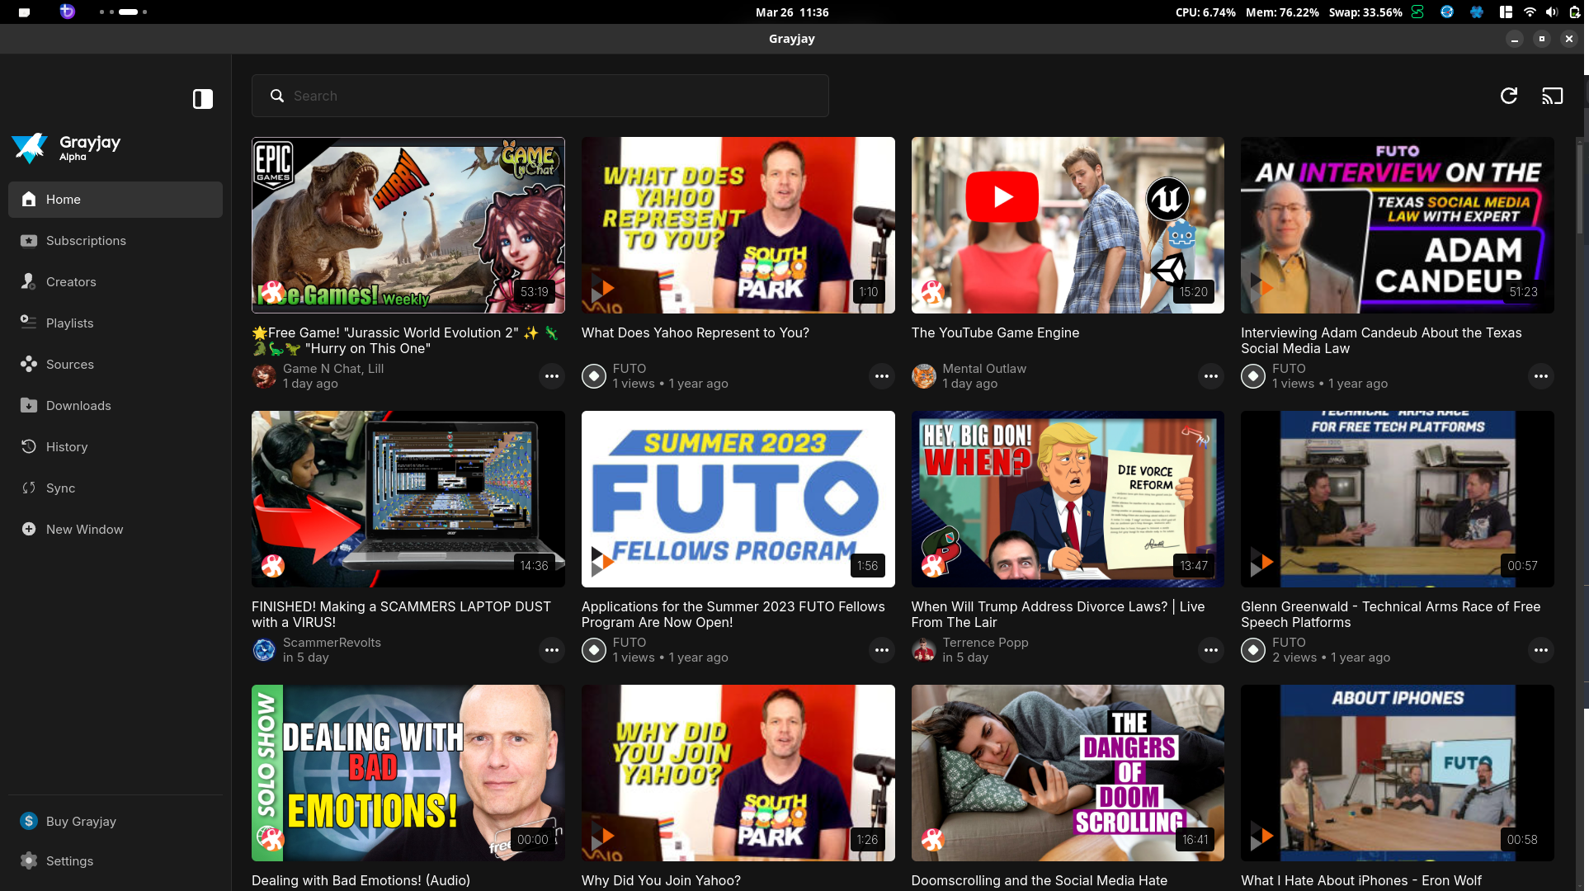Click FUTO avatar under Fellows Program video
The image size is (1589, 891).
(x=594, y=650)
